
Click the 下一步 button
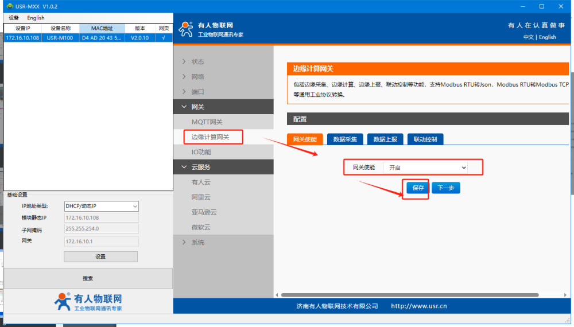pyautogui.click(x=446, y=188)
